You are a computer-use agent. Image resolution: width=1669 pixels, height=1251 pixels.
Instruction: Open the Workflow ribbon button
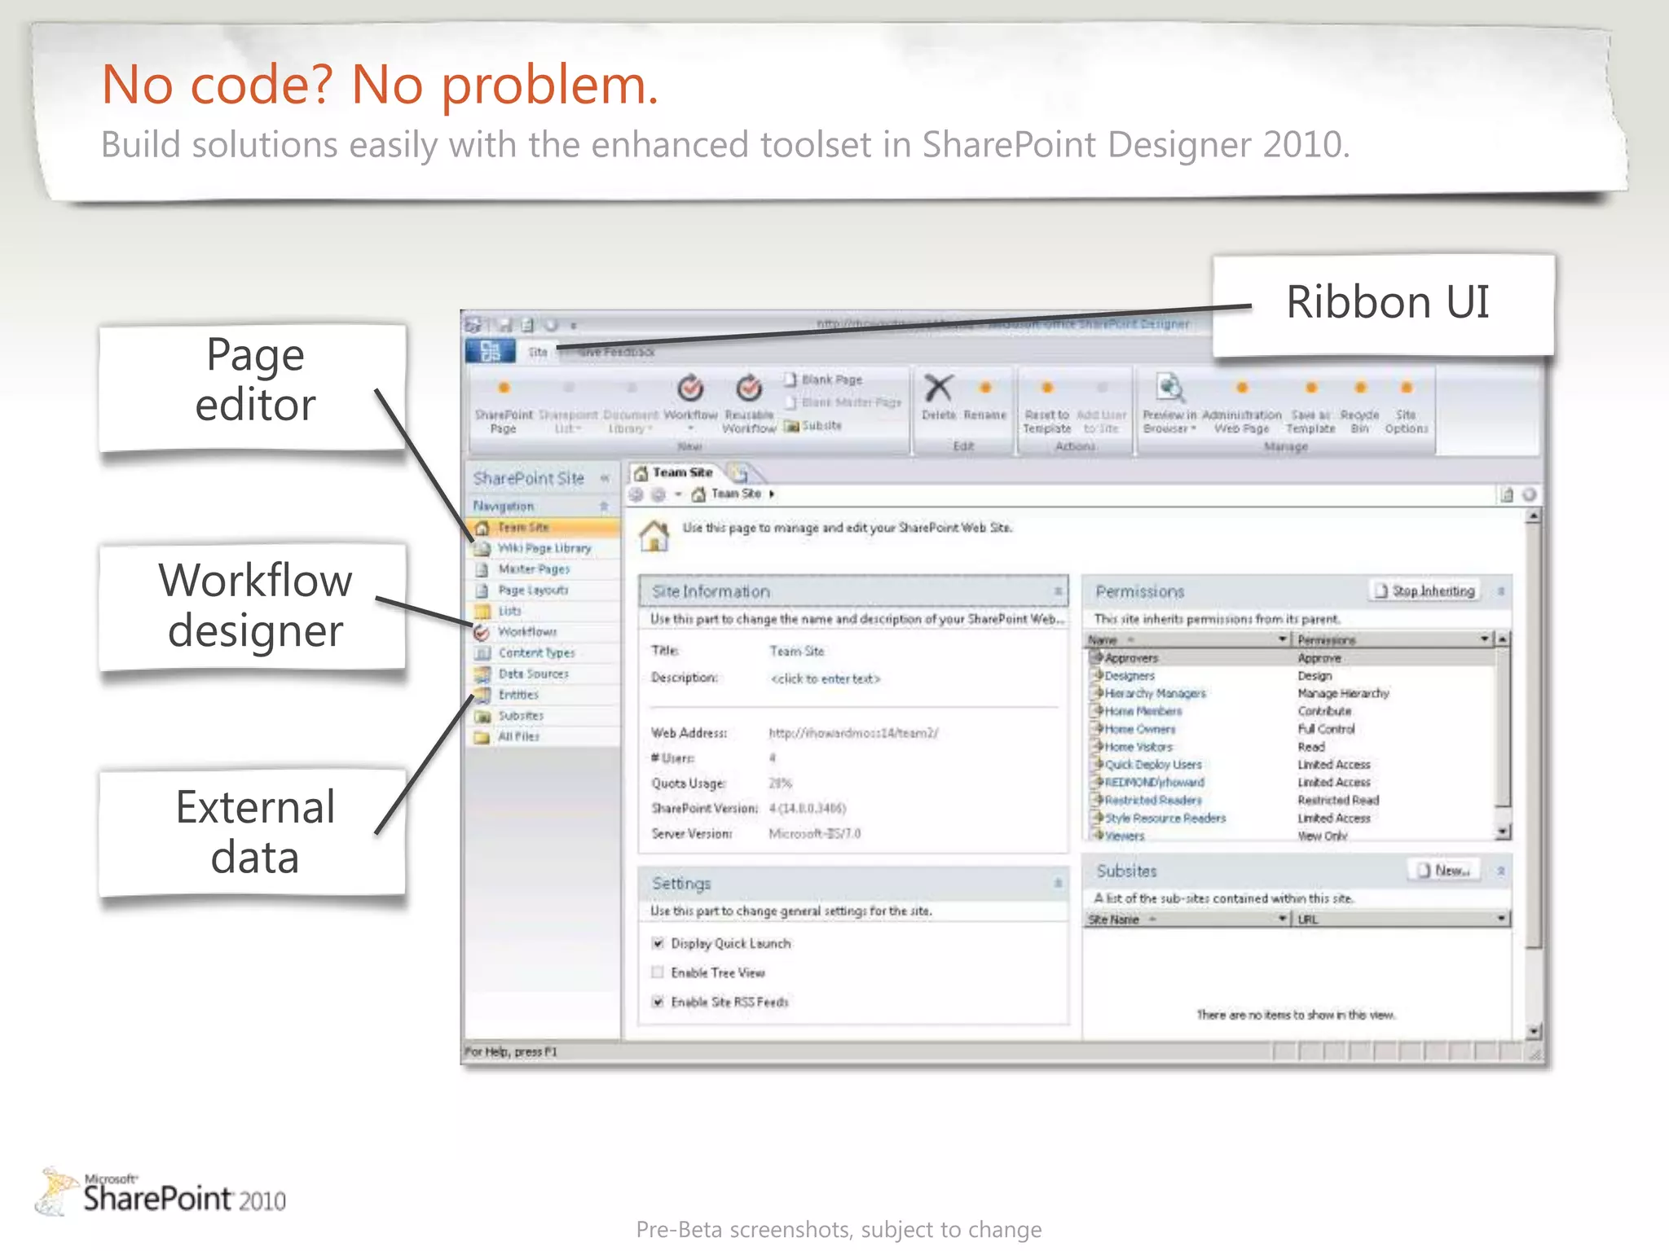[x=690, y=404]
